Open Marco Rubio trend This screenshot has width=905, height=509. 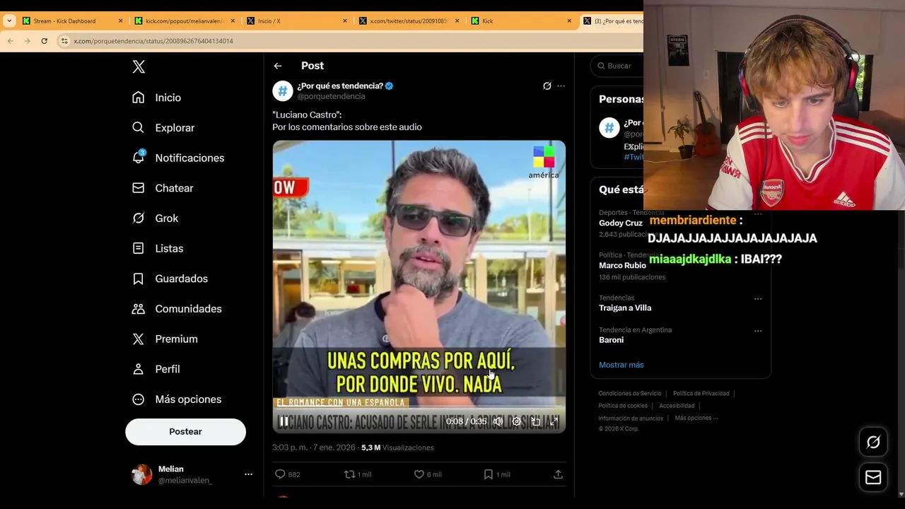click(x=622, y=266)
